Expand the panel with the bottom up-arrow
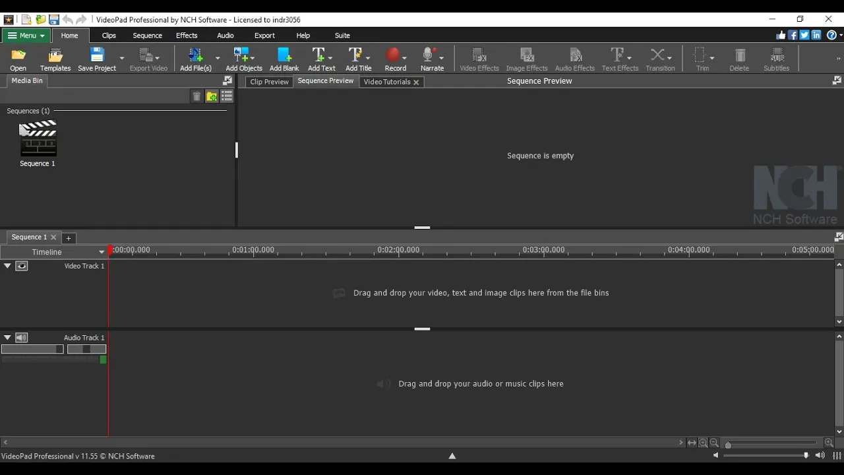This screenshot has height=475, width=844. 452,456
